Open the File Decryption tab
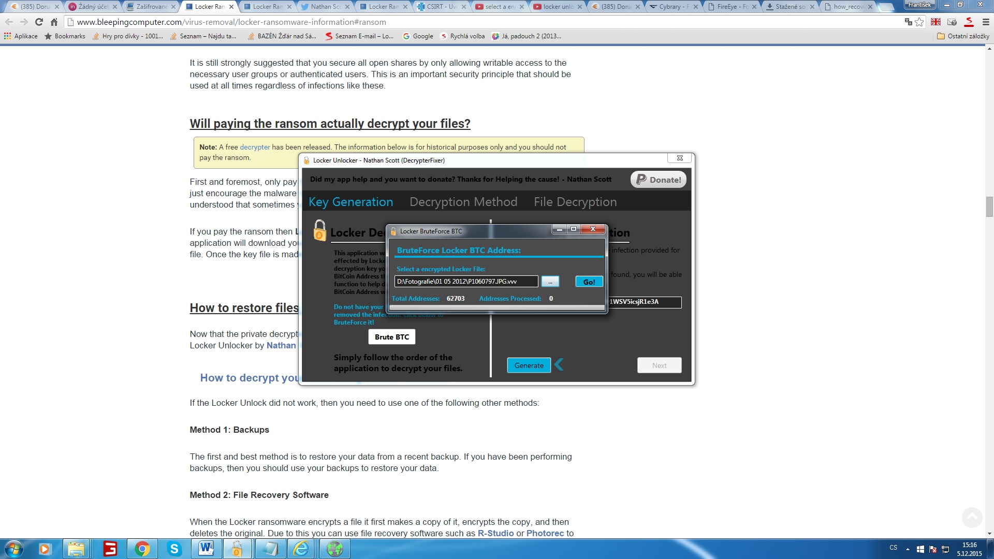 click(575, 202)
